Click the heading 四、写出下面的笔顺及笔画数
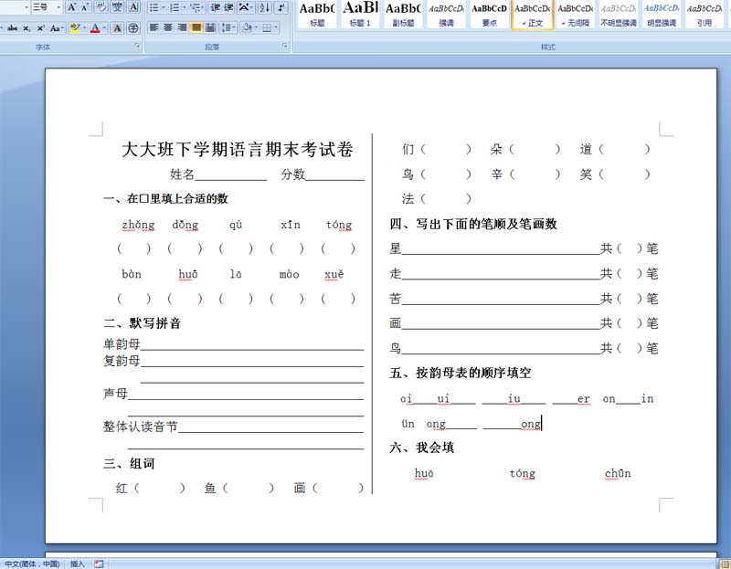 pos(473,224)
